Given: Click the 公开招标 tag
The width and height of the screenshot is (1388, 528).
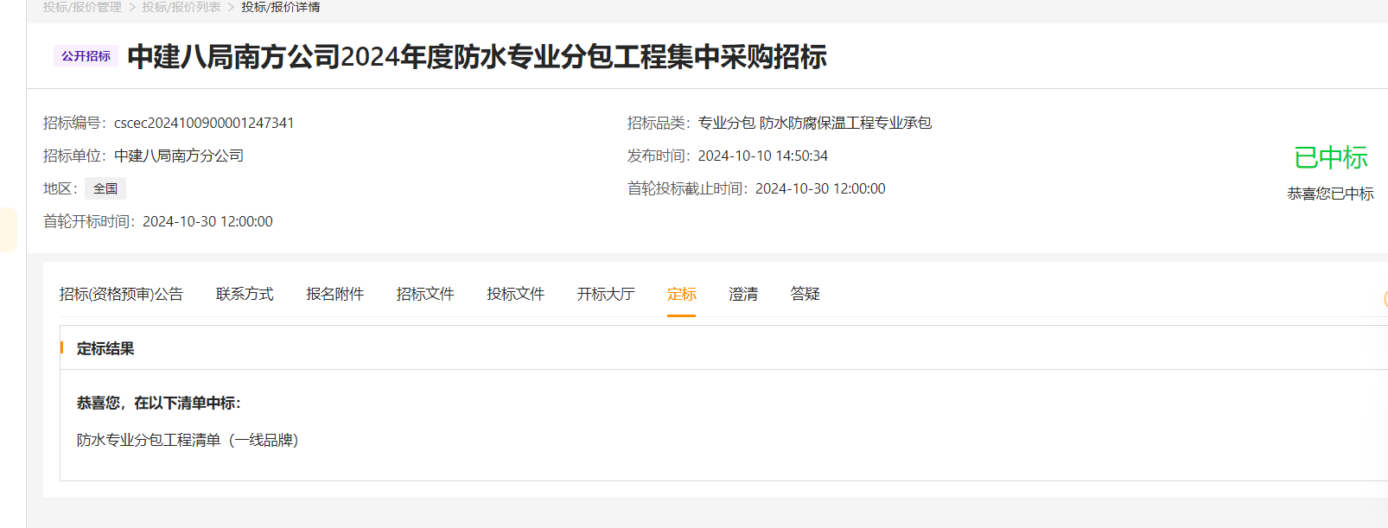Looking at the screenshot, I should (x=86, y=56).
